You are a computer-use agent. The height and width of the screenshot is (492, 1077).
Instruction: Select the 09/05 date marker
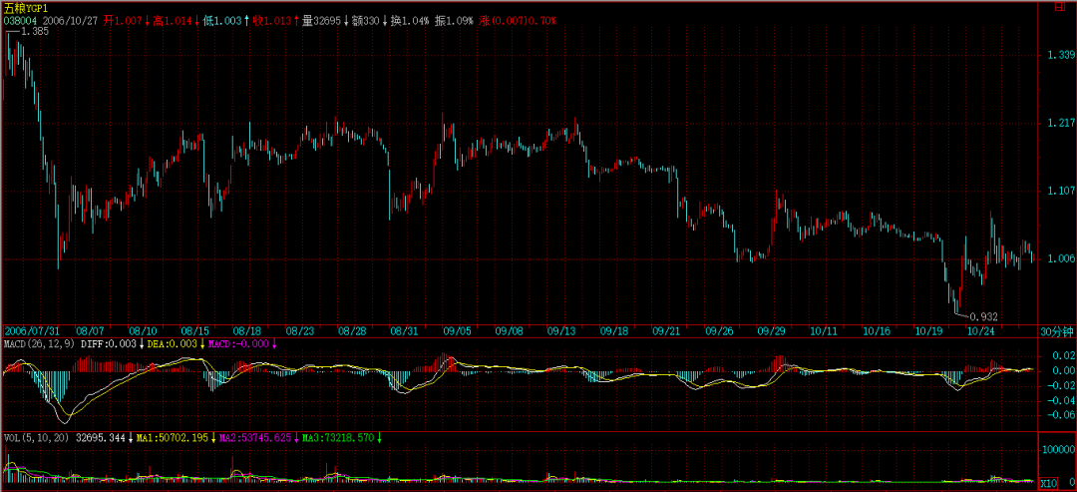[x=458, y=330]
